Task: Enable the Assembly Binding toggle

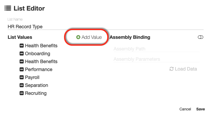Action: [200, 37]
